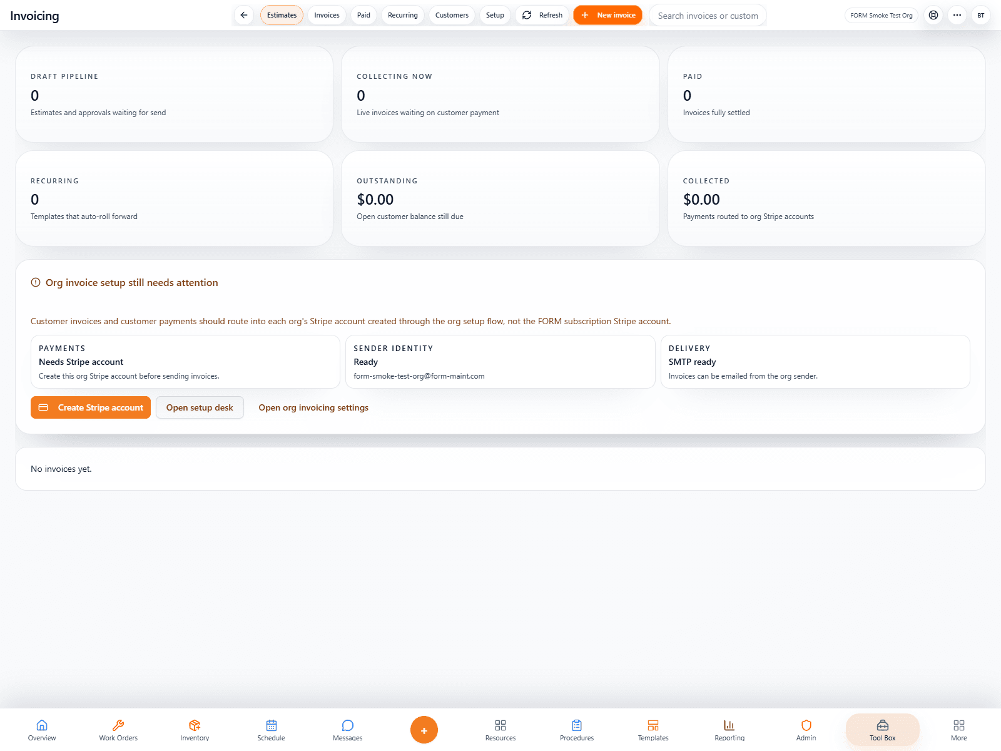Click the Refresh label text

click(551, 15)
